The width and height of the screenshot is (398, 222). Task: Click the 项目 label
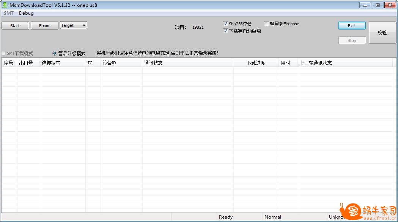[181, 27]
